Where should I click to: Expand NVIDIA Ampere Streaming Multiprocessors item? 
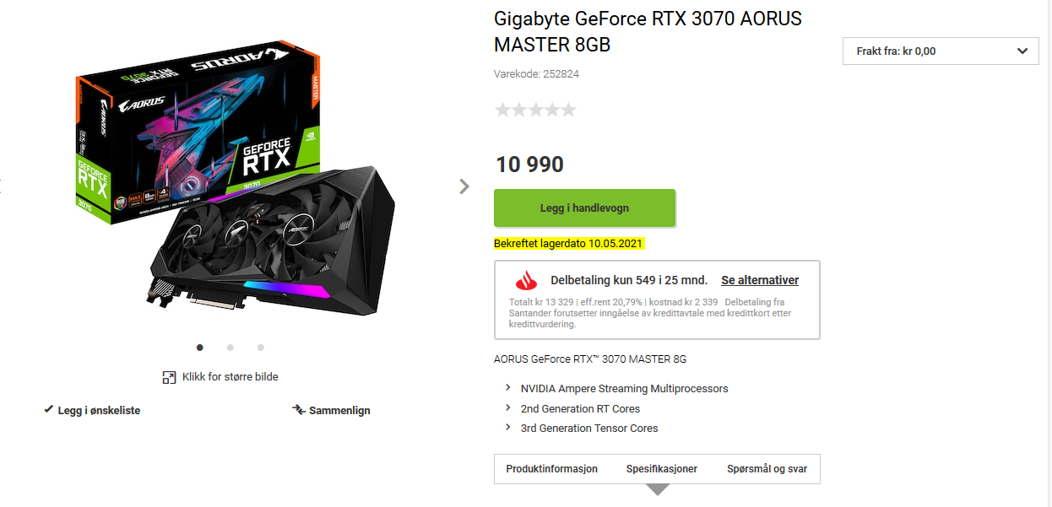point(616,389)
